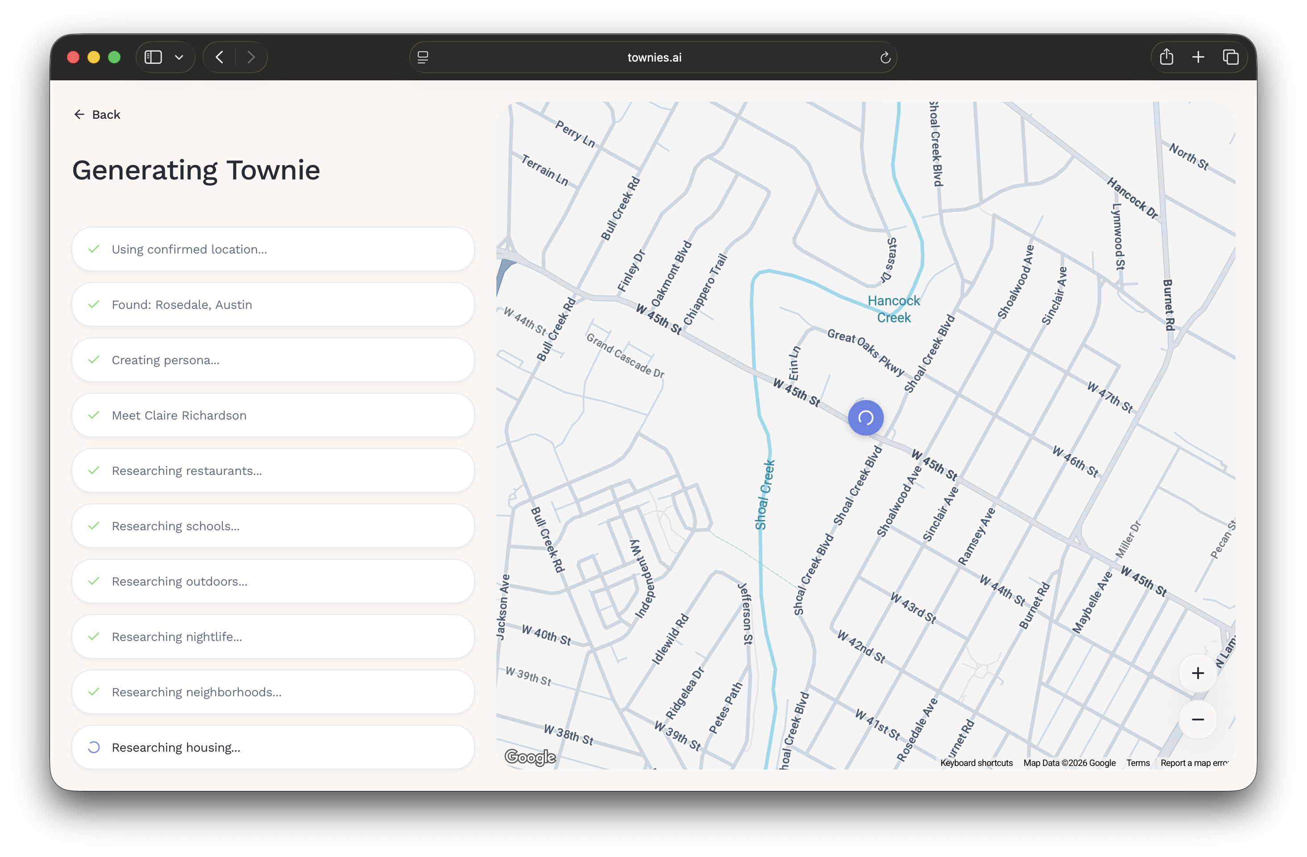Click the checkmark beside 'Researching nightlife...'
Viewport: 1307px width, 857px height.
tap(94, 637)
